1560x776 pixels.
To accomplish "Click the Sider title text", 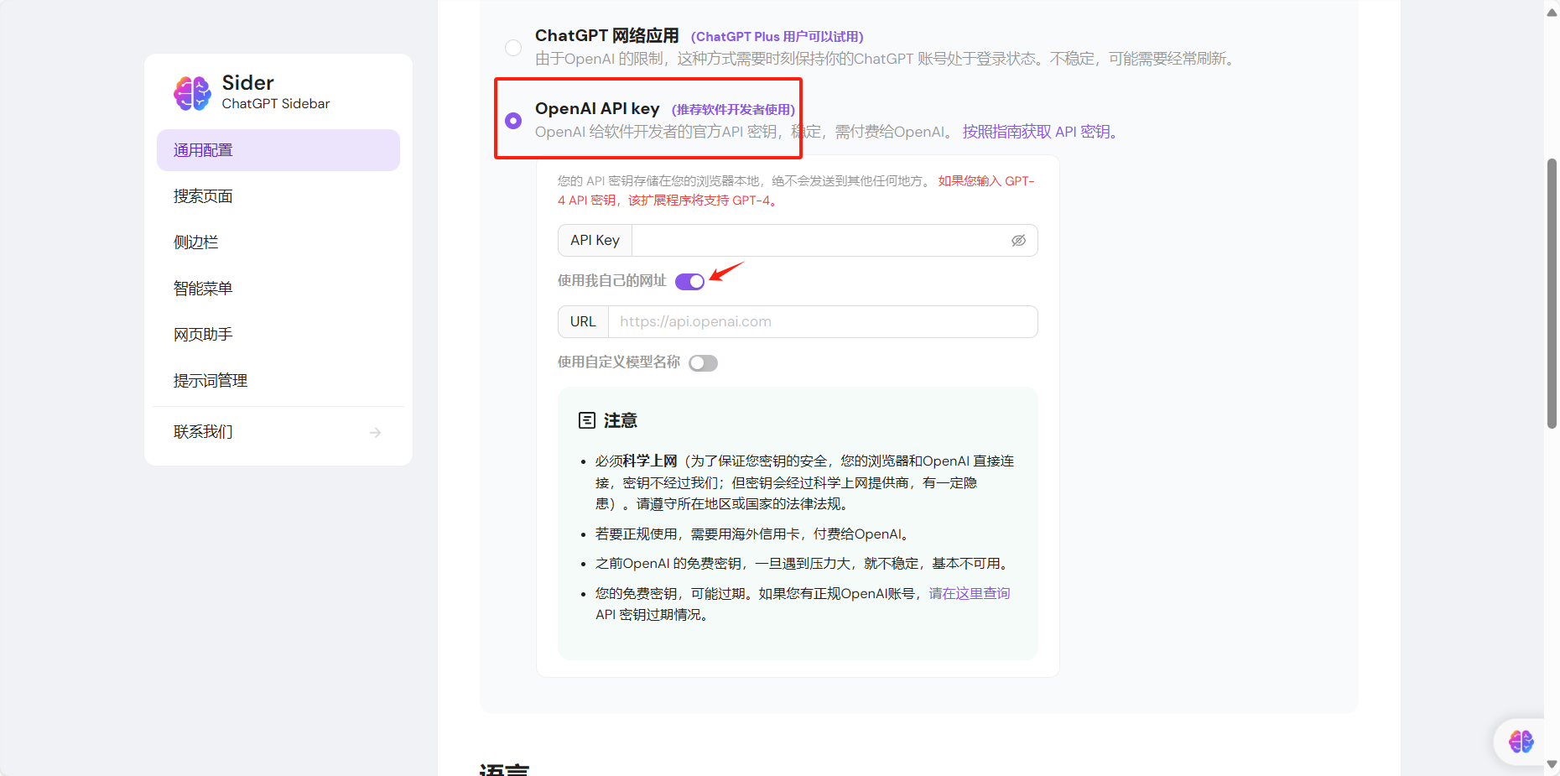I will (x=248, y=83).
